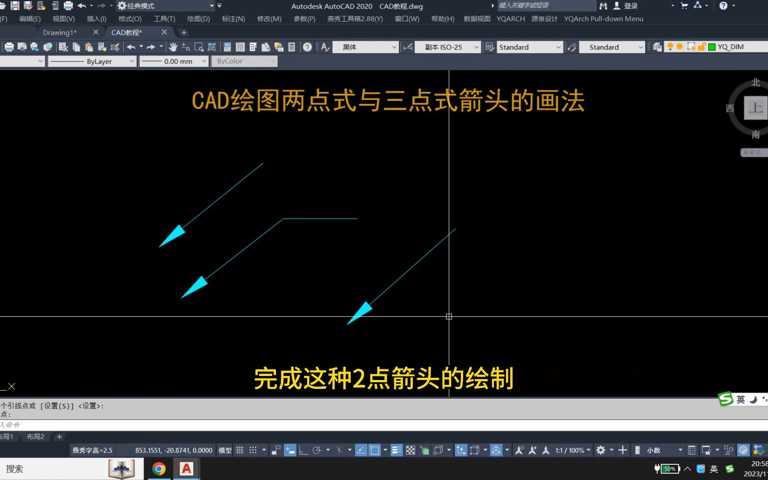
Task: Switch to the 布局2 layout tab
Action: pyautogui.click(x=36, y=436)
